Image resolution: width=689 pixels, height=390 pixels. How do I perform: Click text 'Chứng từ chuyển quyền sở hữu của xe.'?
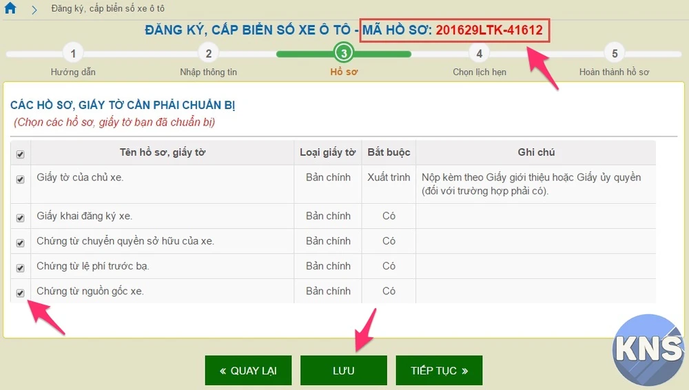pos(125,241)
